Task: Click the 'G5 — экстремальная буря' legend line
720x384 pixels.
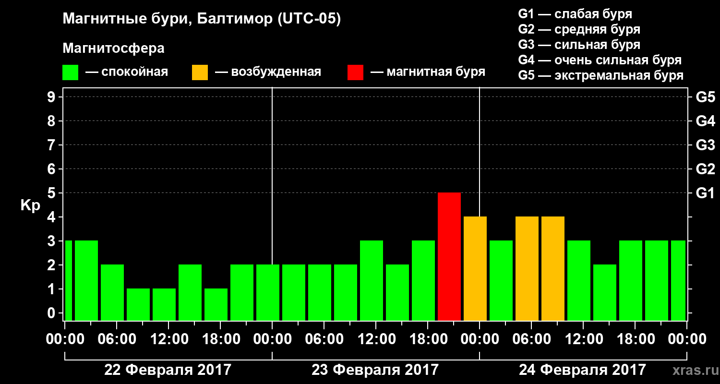Action: pos(601,75)
